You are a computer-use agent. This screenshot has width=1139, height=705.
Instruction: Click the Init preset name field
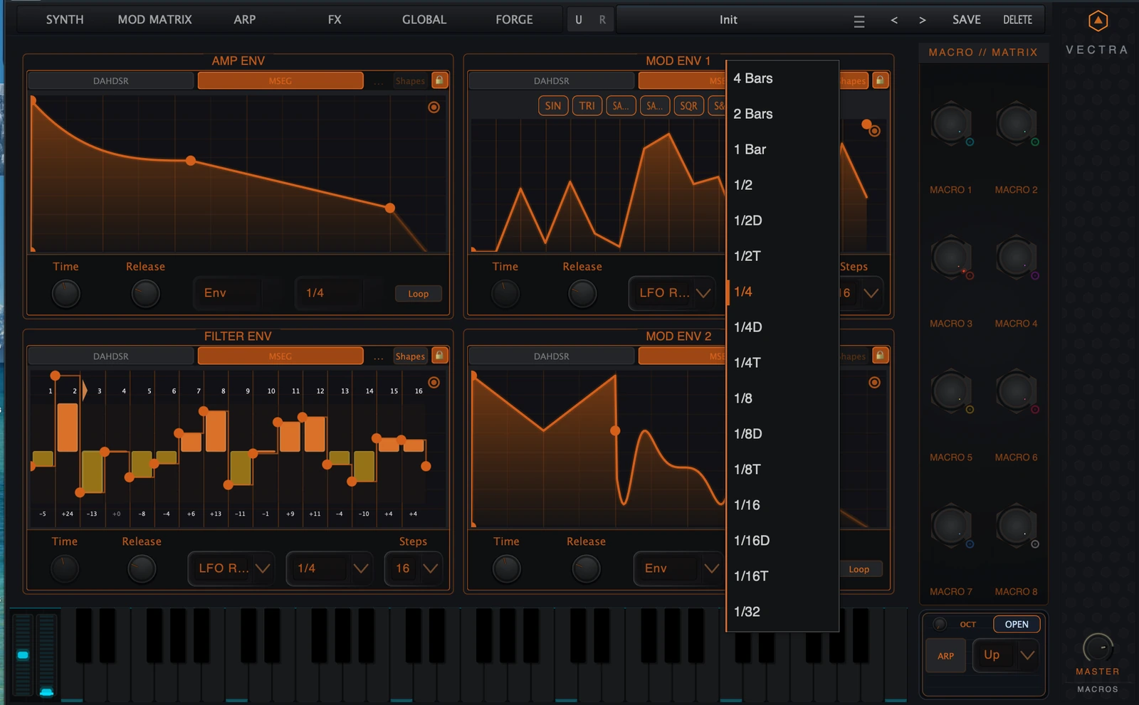tap(728, 20)
